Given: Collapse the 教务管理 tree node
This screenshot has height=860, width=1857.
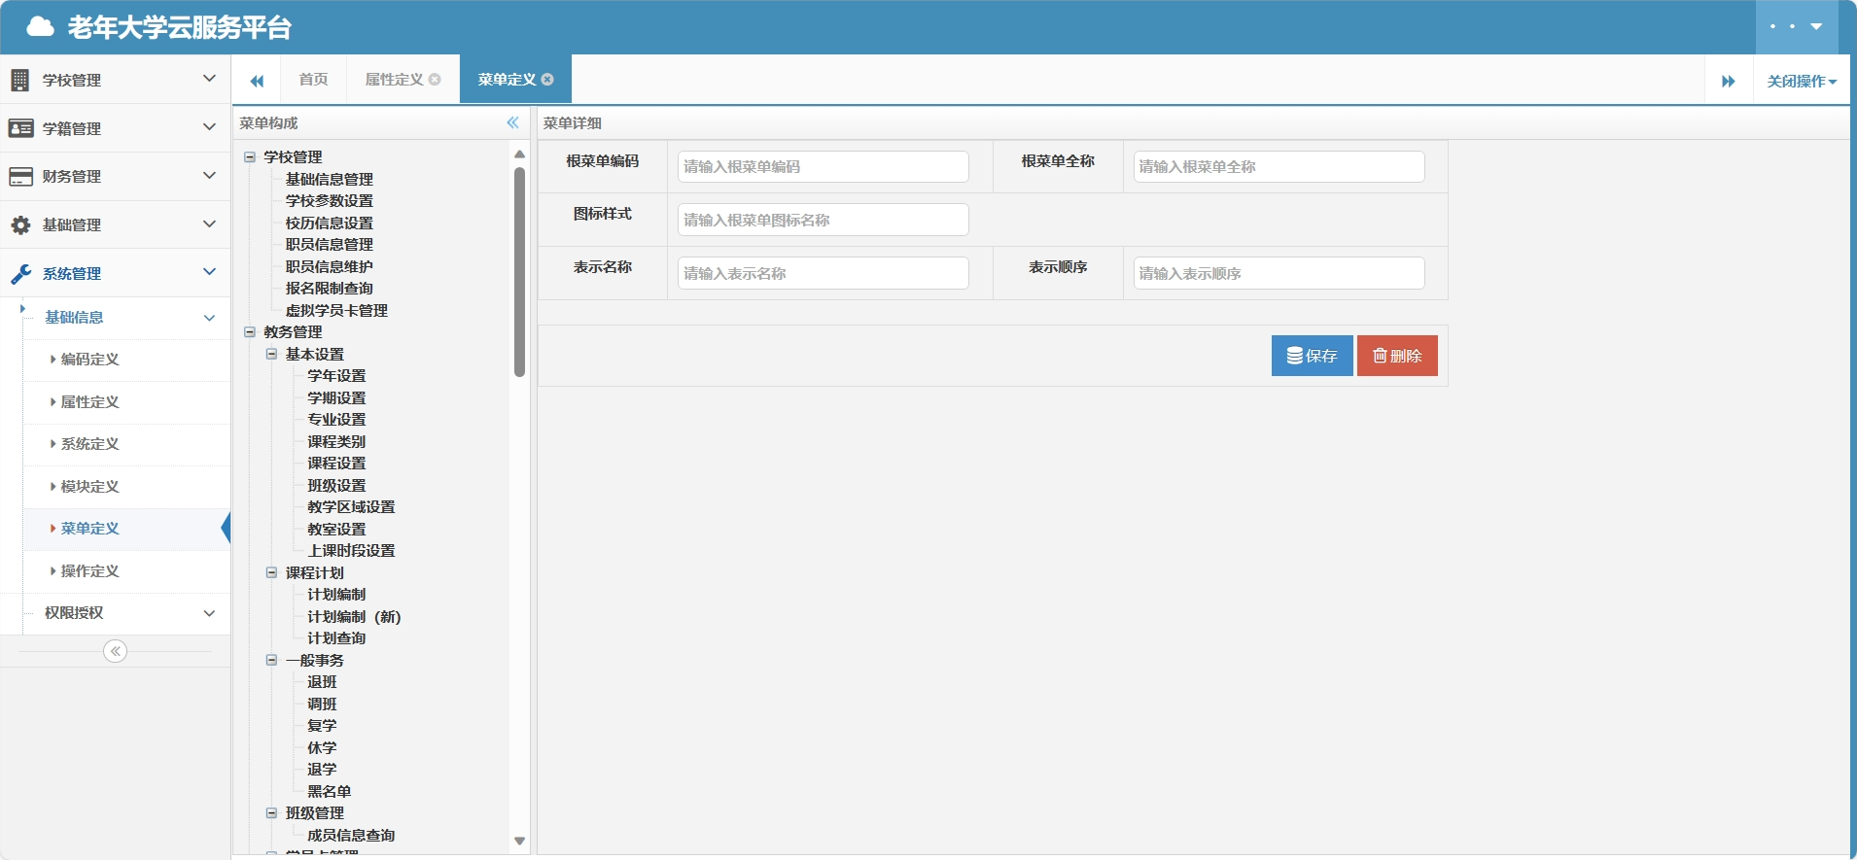Looking at the screenshot, I should (250, 331).
